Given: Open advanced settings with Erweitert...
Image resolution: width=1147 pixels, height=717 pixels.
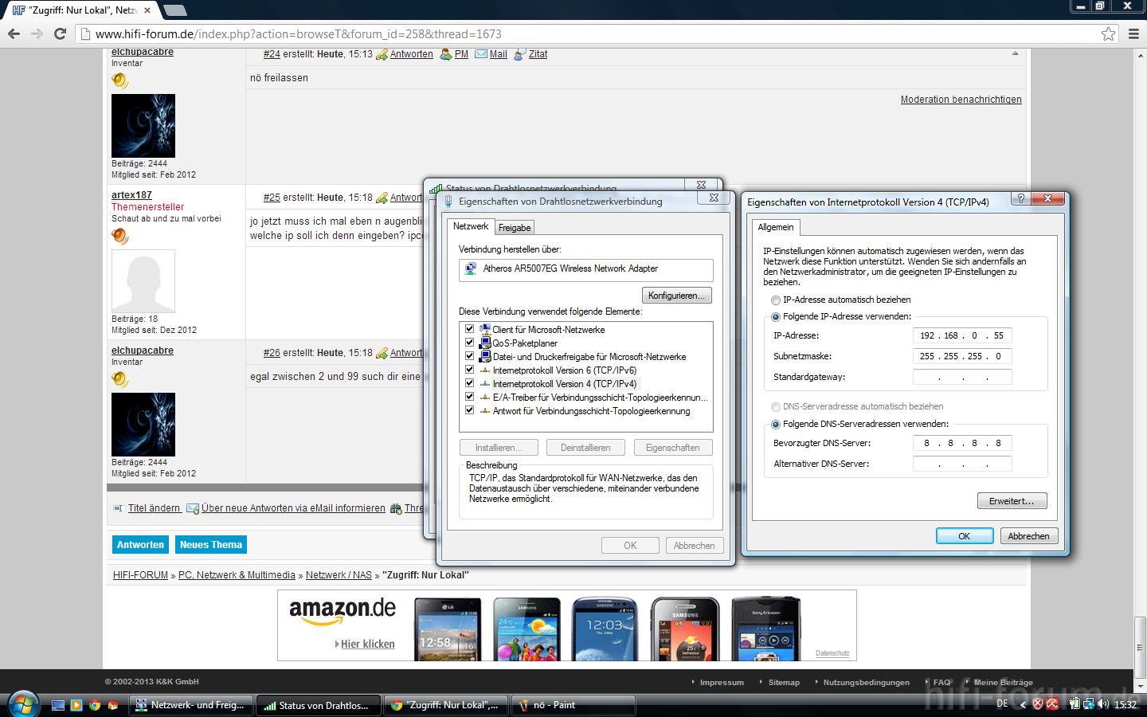Looking at the screenshot, I should coord(1012,501).
